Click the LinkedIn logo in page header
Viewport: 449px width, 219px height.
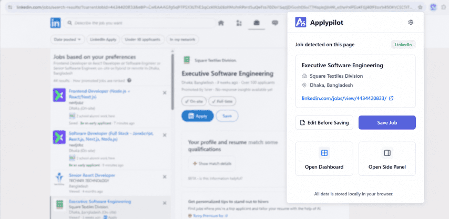point(56,23)
